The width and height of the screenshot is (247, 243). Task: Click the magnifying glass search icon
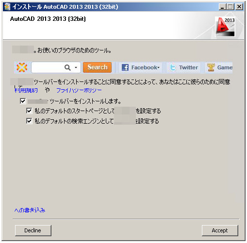[67, 67]
